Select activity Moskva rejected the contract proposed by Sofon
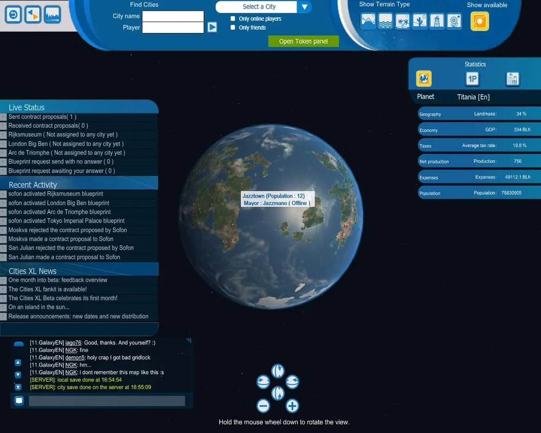Image resolution: width=541 pixels, height=433 pixels. click(x=68, y=230)
